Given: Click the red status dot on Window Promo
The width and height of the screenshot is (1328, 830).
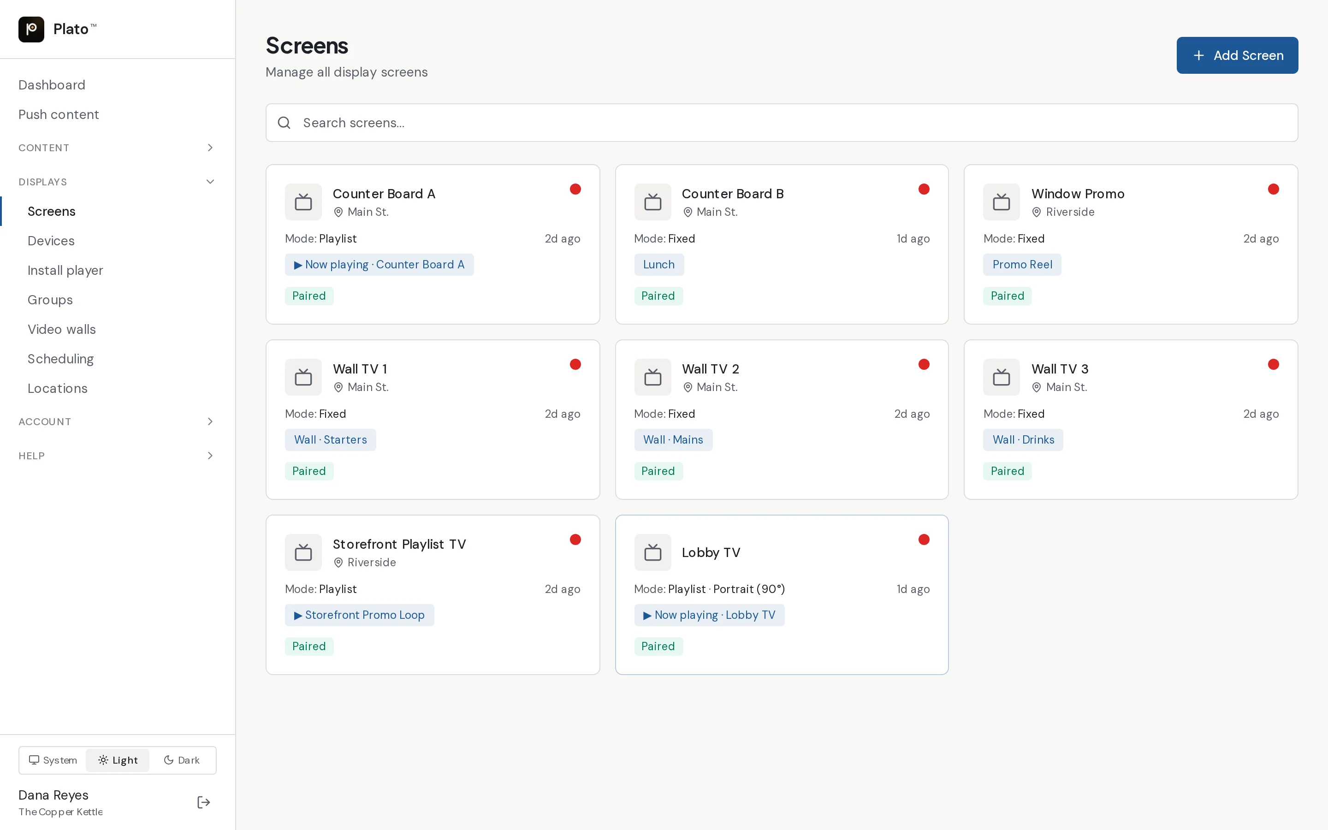Looking at the screenshot, I should coord(1274,190).
